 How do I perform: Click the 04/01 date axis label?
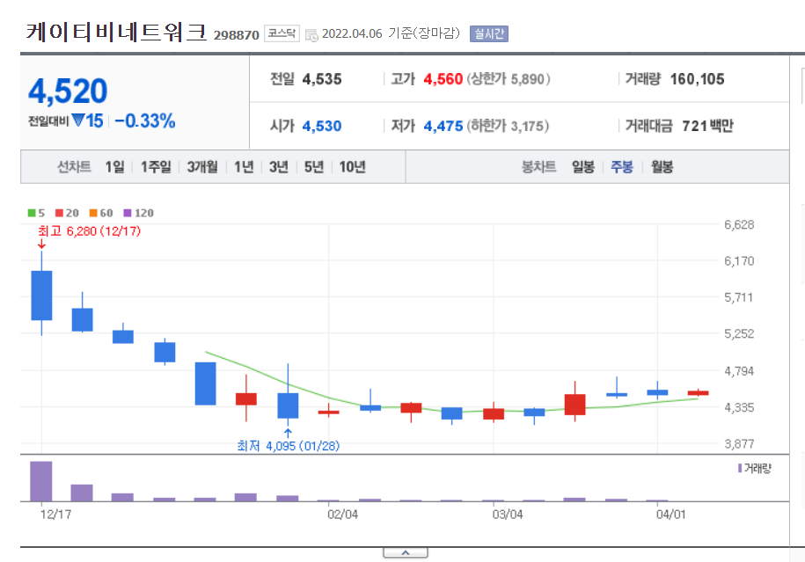[670, 515]
